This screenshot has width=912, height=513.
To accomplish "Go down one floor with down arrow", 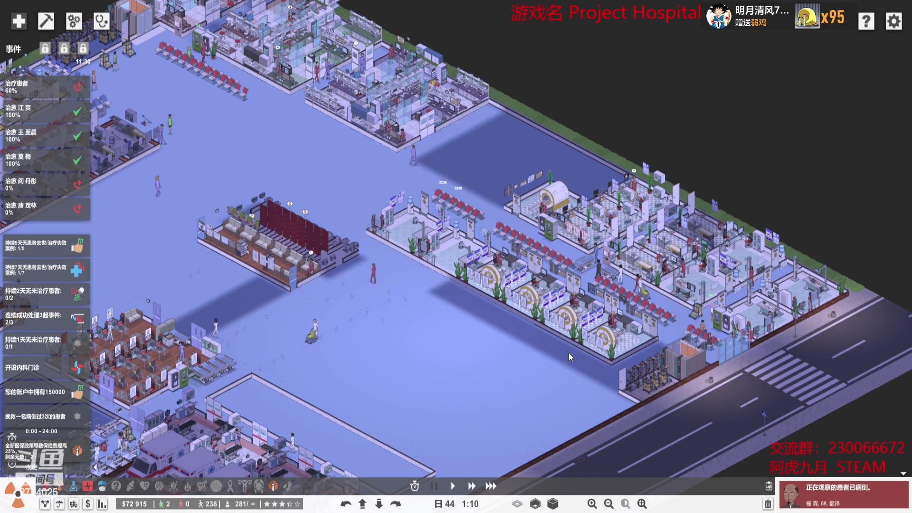I will click(x=379, y=504).
